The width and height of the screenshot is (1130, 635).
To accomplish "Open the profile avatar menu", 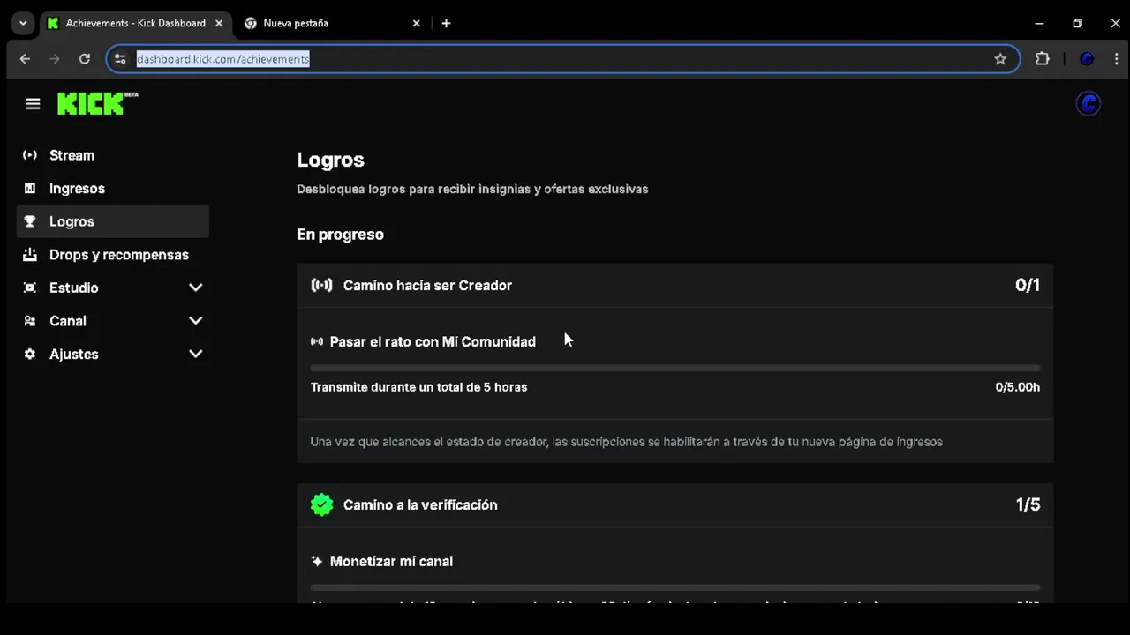I will 1088,104.
